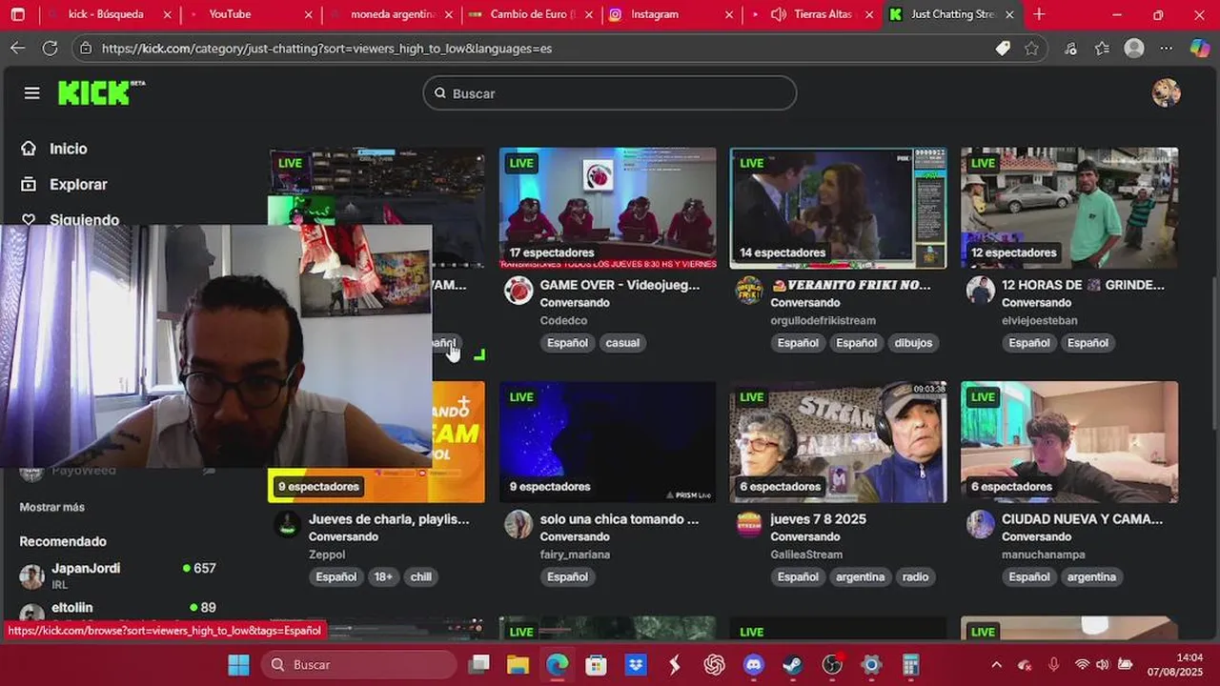Open the Codedco channel avatar
Image resolution: width=1220 pixels, height=686 pixels.
coord(518,291)
